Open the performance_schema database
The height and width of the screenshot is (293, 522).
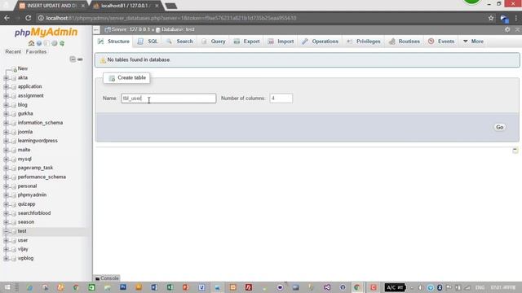pos(42,177)
